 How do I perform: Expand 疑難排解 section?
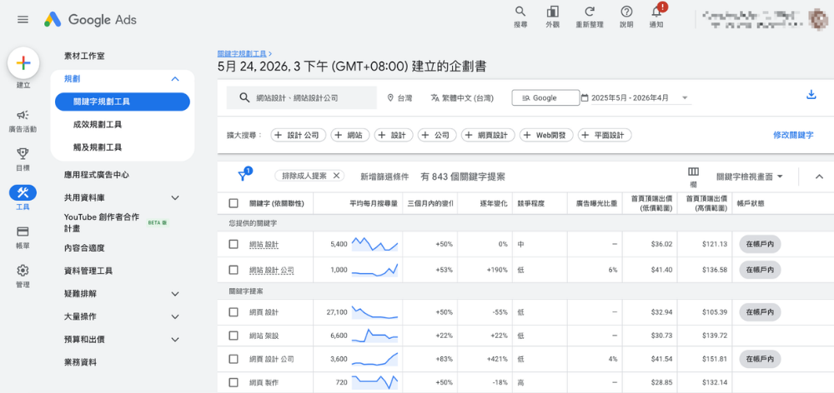[175, 294]
